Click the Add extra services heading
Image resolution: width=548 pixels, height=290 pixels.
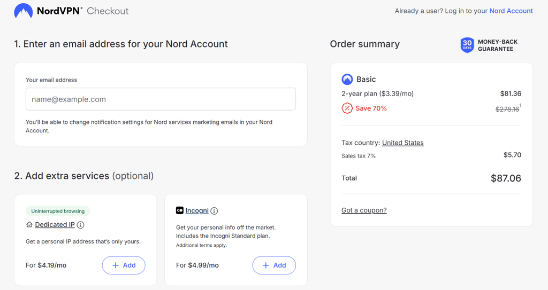tap(84, 176)
